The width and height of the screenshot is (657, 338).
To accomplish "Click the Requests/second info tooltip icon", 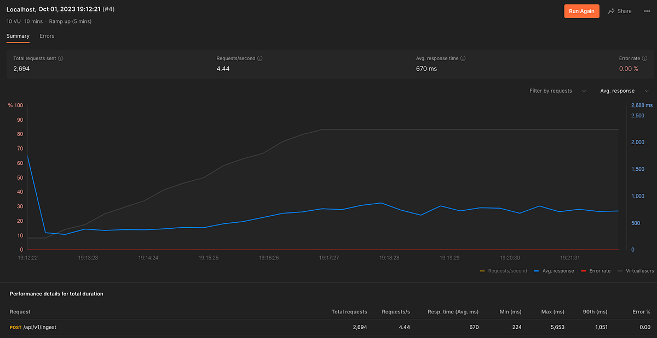I will (x=260, y=58).
